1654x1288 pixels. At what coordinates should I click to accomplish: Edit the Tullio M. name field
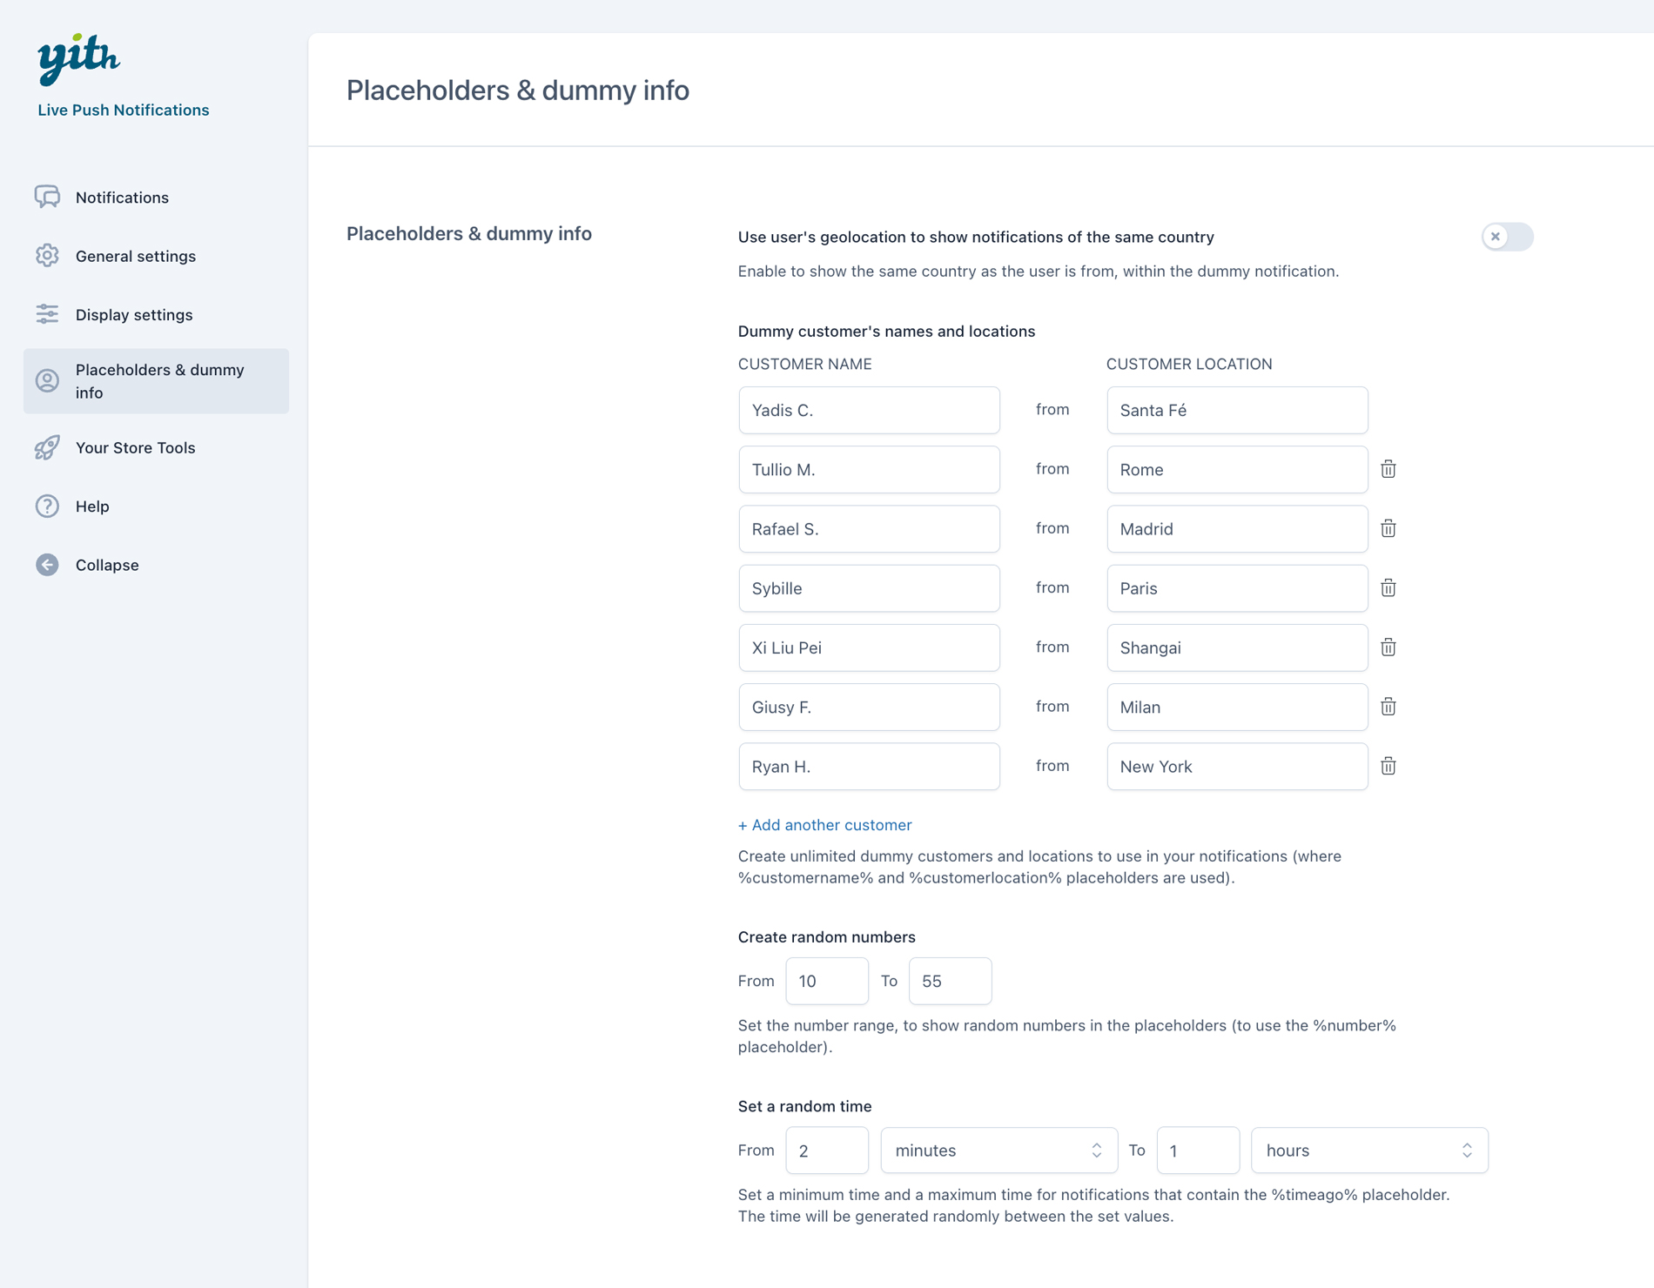(x=869, y=469)
